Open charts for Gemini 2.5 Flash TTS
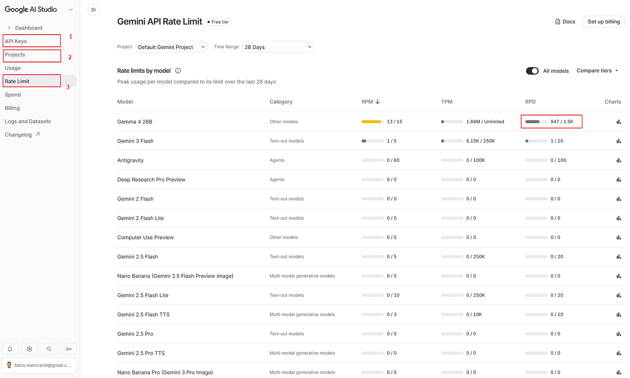Viewport: 630px width, 378px height. (x=619, y=315)
